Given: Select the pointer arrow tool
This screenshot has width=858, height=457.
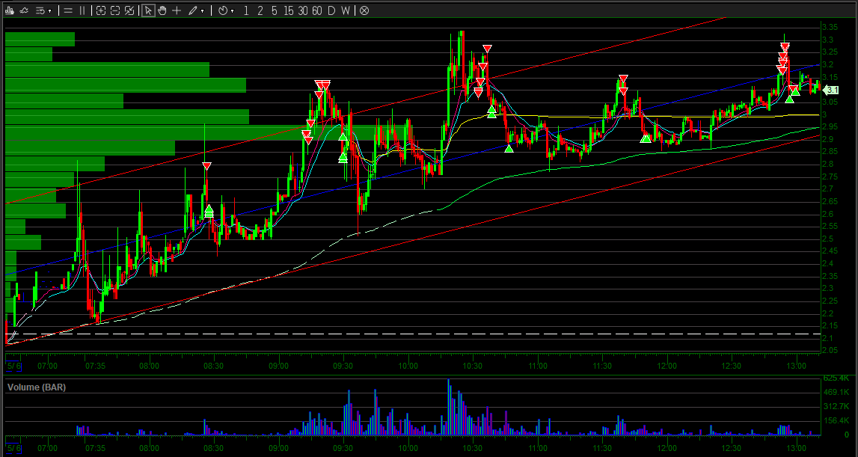Looking at the screenshot, I should (148, 10).
